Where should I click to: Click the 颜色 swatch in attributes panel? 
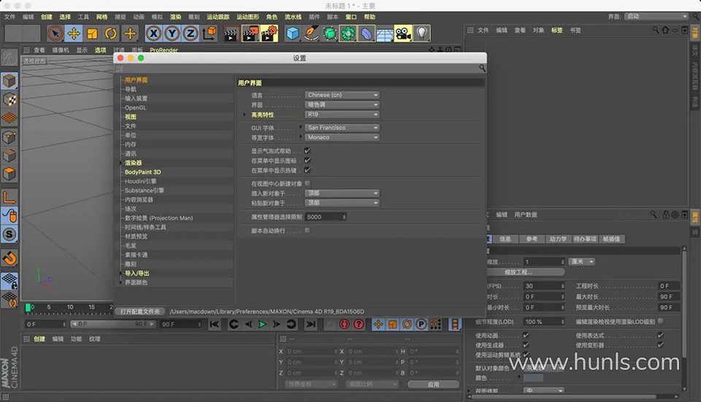coord(533,378)
